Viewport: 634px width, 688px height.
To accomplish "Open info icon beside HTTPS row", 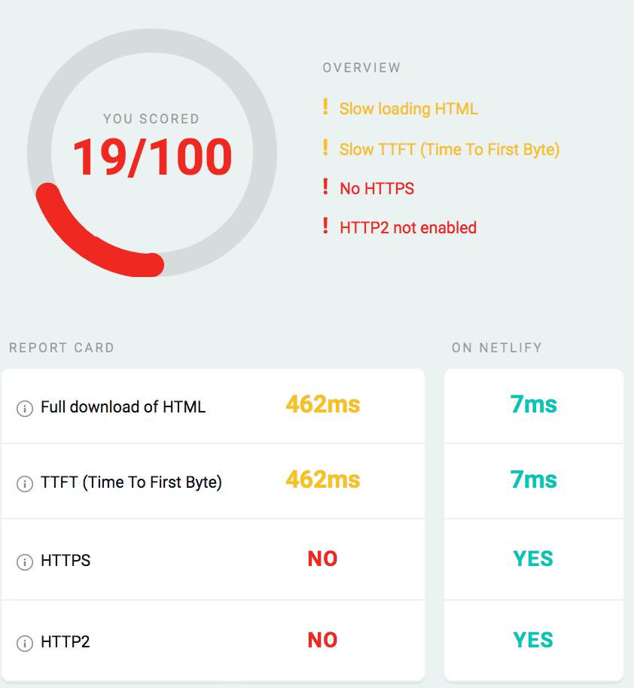I will click(25, 562).
